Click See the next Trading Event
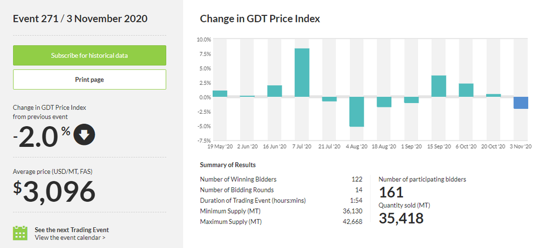This screenshot has height=248, width=548. pos(71,229)
